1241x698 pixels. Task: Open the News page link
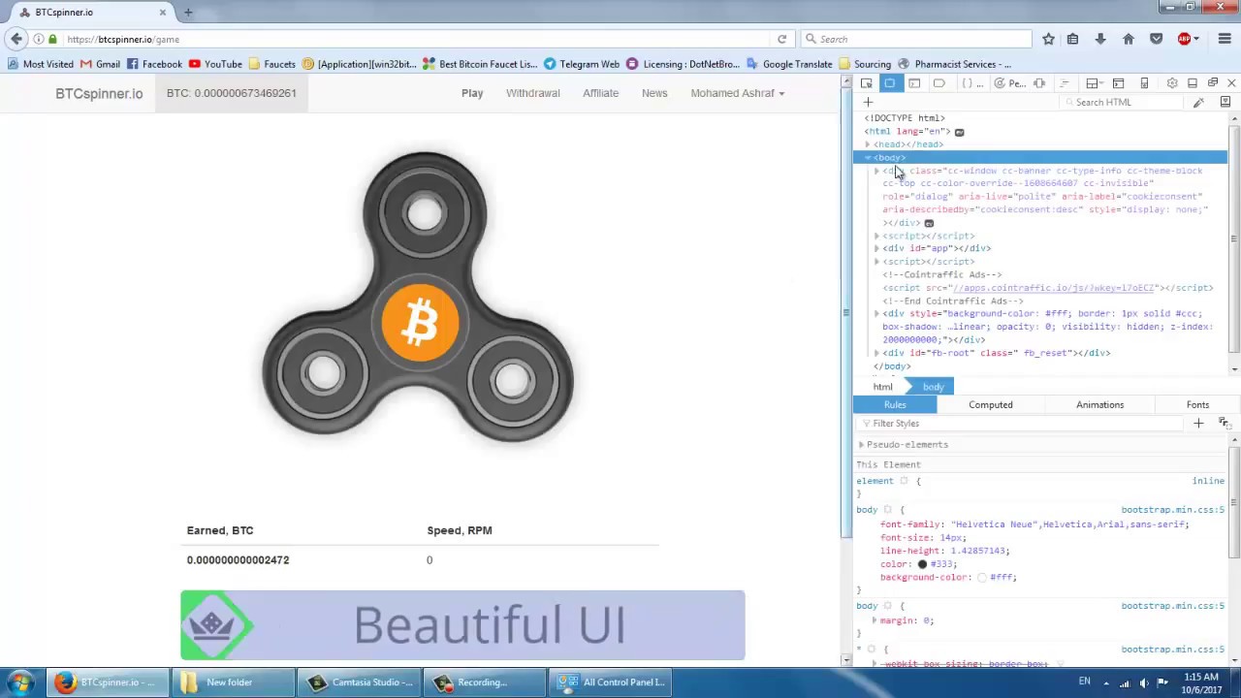654,93
